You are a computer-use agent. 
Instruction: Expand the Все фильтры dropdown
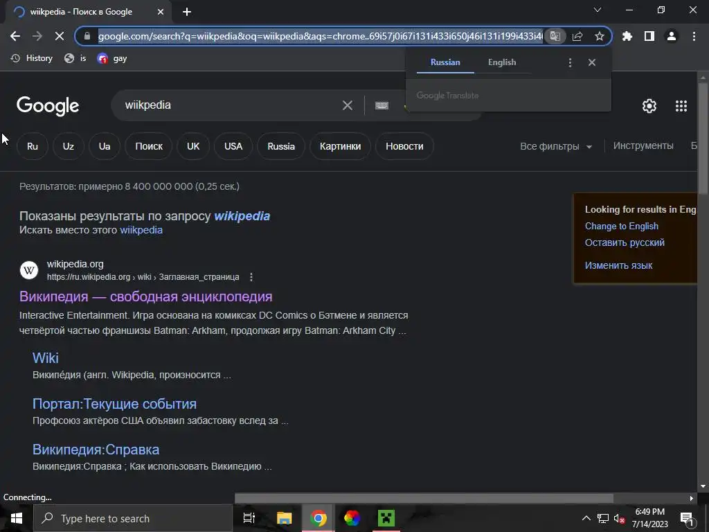click(x=556, y=146)
